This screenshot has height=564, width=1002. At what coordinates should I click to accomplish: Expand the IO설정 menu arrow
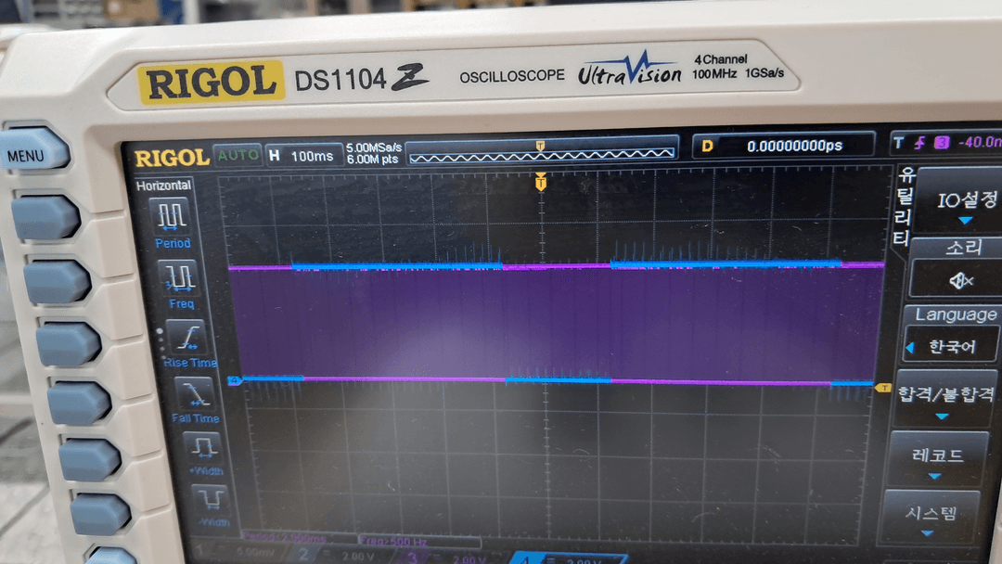[x=965, y=221]
